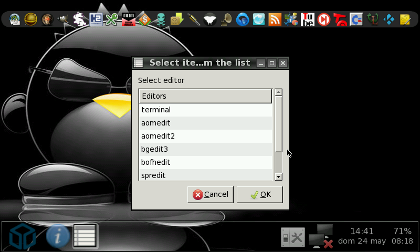The image size is (420, 252).
Task: Open the orange RSS feed reader icon
Action: [x=275, y=19]
